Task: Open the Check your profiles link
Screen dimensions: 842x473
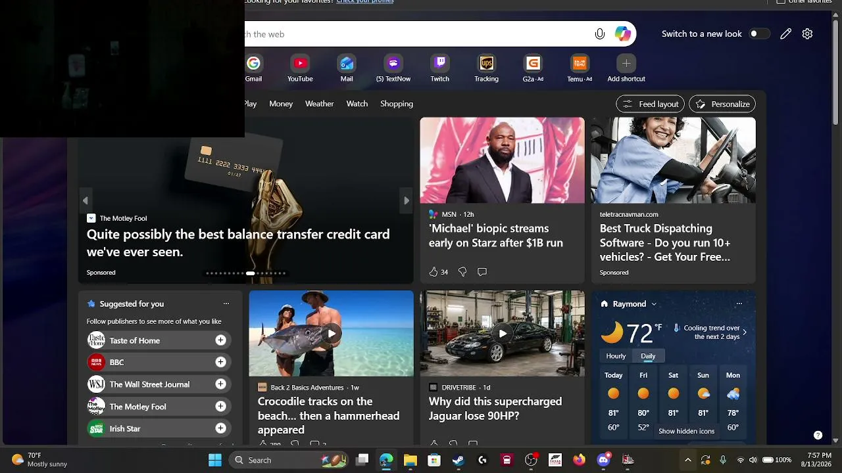Action: click(365, 2)
